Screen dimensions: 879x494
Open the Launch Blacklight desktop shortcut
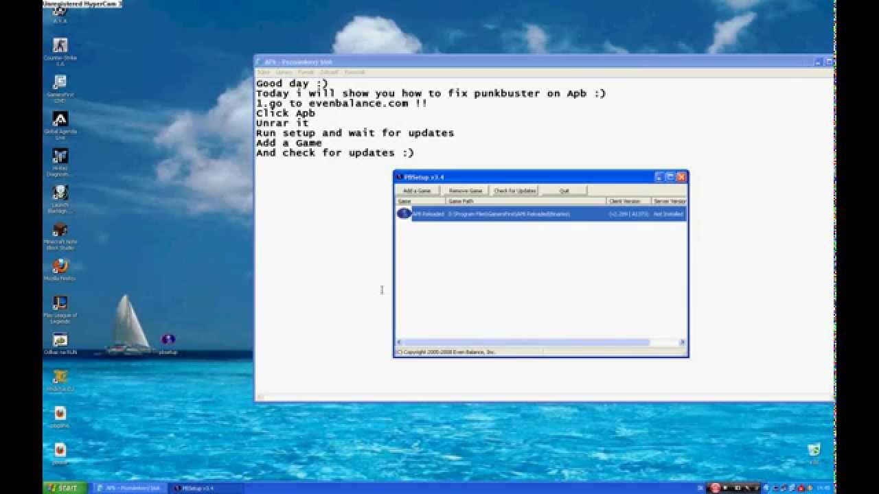click(60, 199)
